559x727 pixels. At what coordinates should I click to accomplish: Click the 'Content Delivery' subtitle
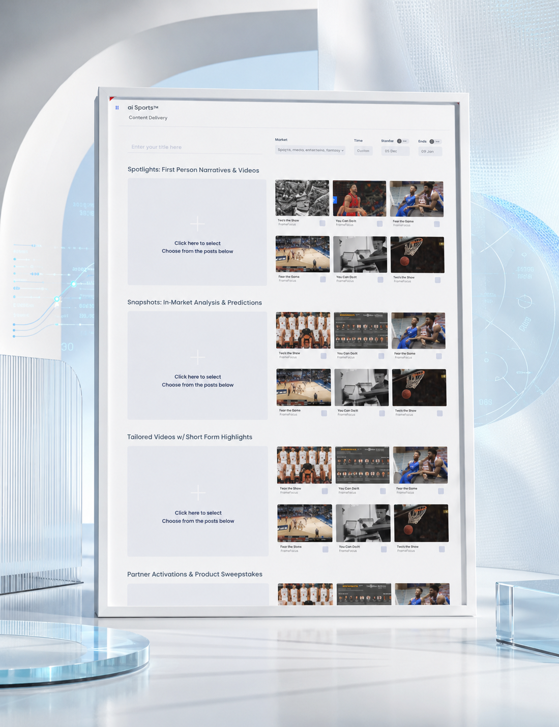tap(148, 118)
